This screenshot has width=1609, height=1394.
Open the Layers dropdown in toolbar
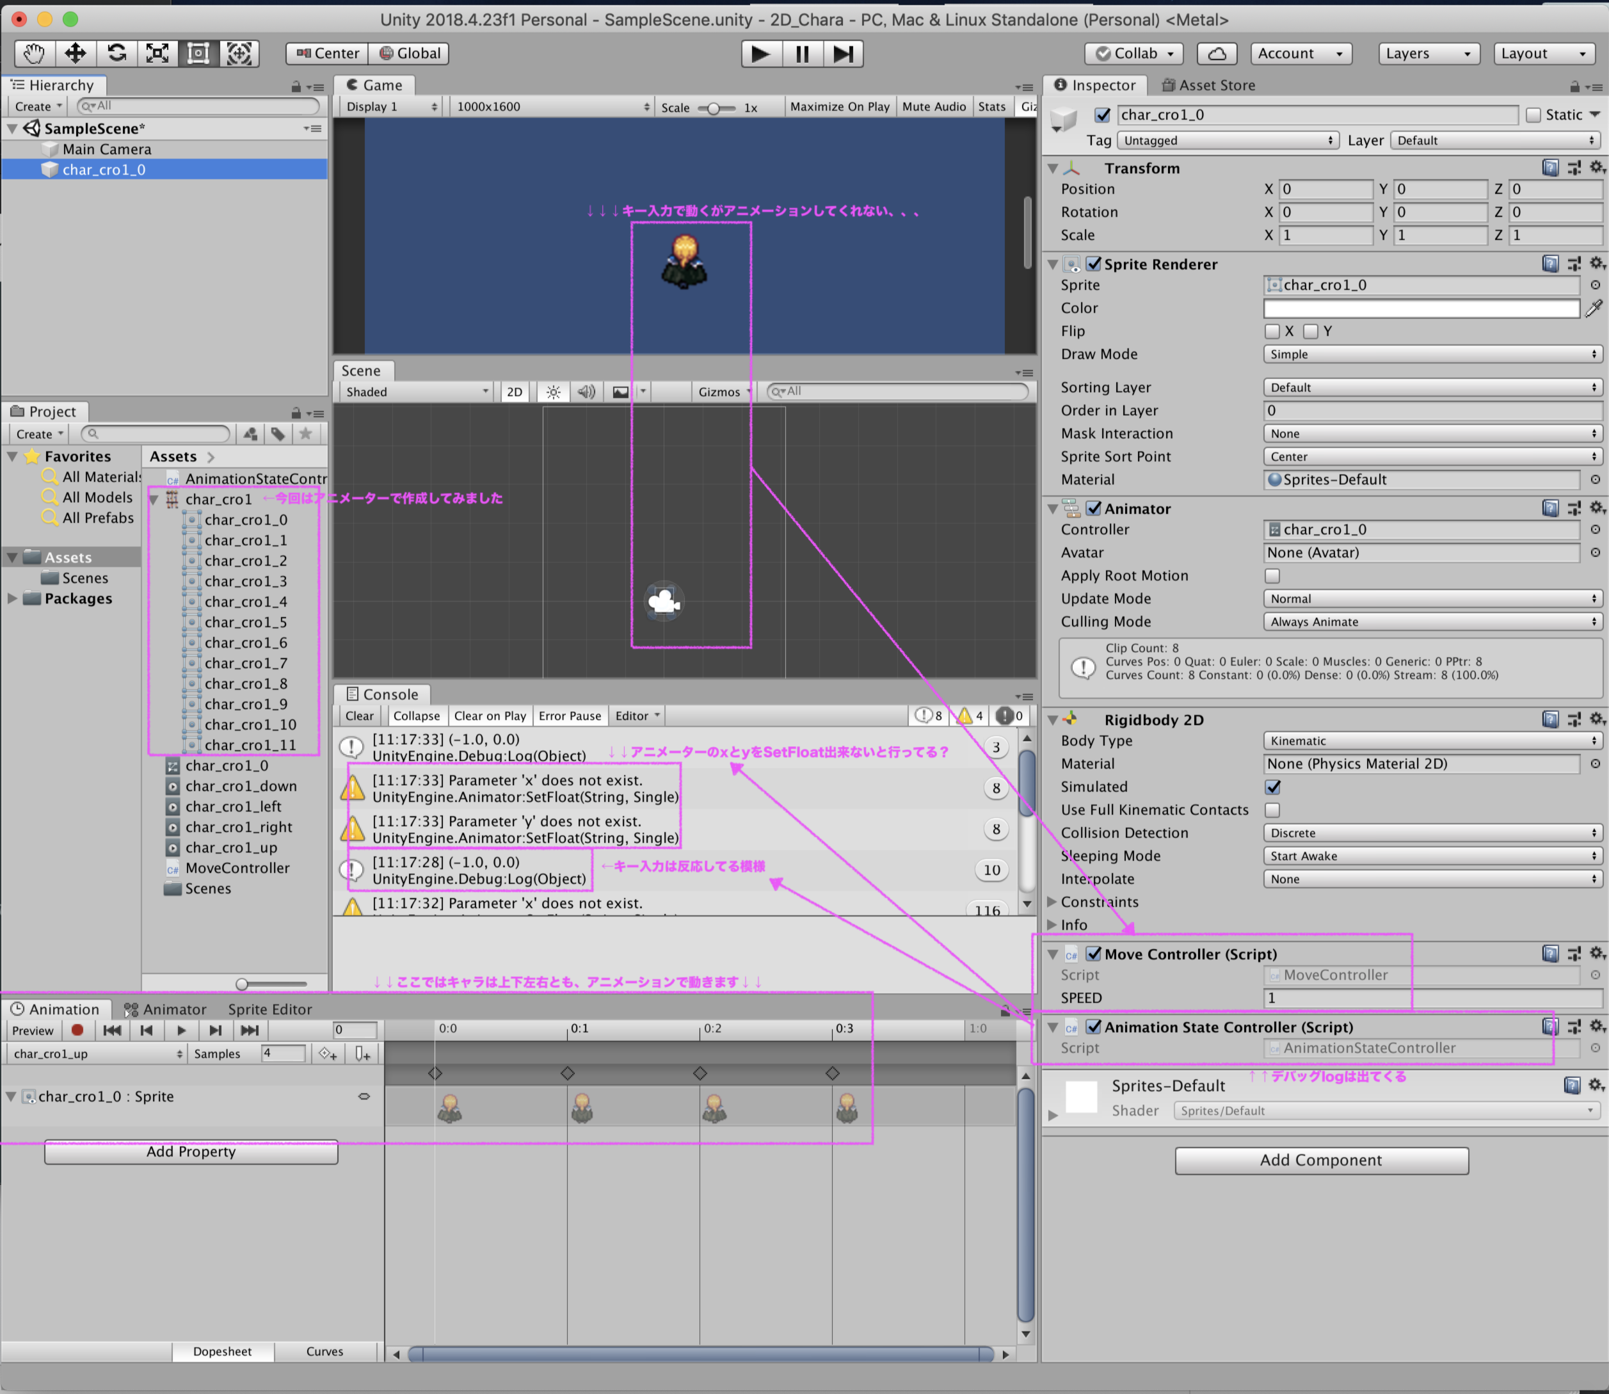[1429, 53]
